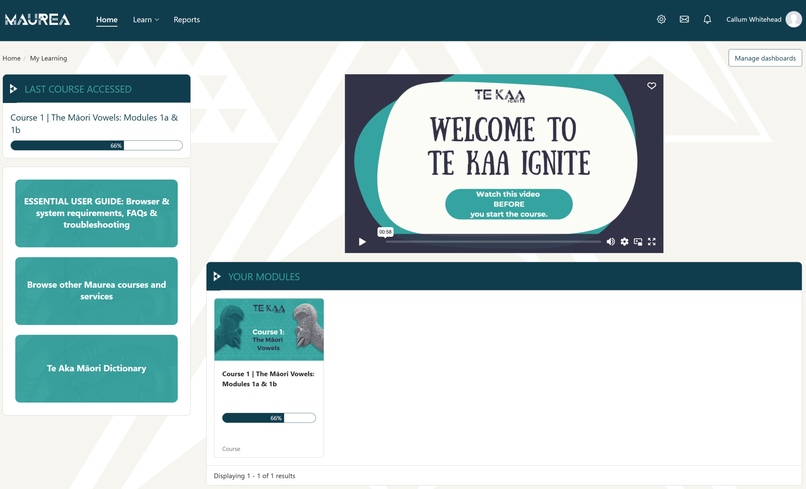Open the settings gear in the header

pyautogui.click(x=661, y=19)
